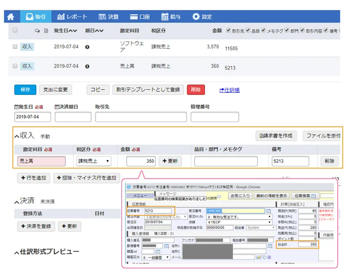Click the mail compose icon in slip window
This screenshot has height=277, width=346.
pos(258,257)
